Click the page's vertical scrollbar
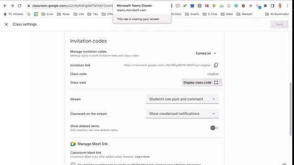 (x=291, y=109)
